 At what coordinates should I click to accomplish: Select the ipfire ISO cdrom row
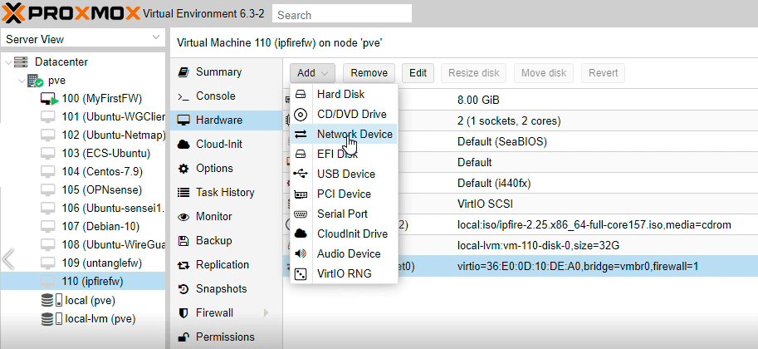521,225
